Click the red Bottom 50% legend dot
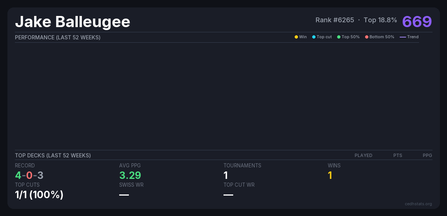Viewport: 447px width, 216px height. click(367, 37)
